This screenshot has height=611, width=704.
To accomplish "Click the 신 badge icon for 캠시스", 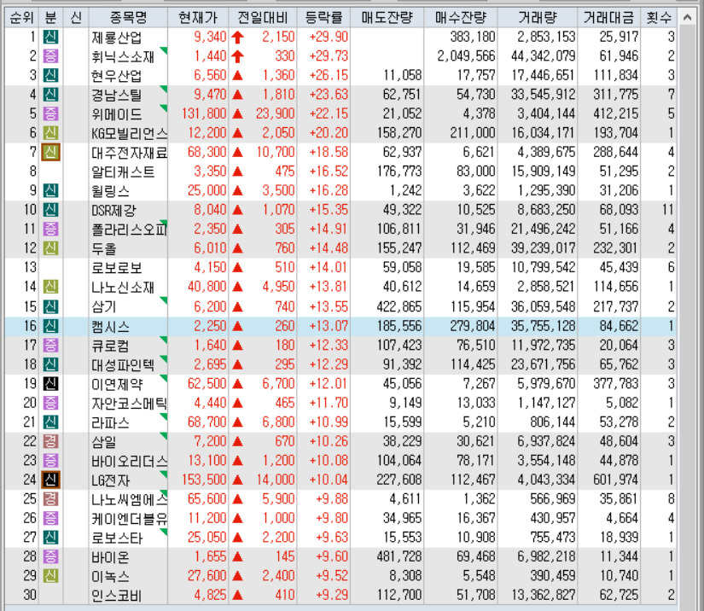I will pyautogui.click(x=50, y=326).
